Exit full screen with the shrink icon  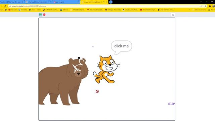[x=173, y=15]
